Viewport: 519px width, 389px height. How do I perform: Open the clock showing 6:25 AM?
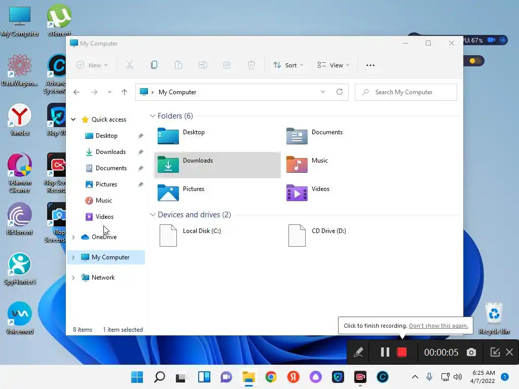coord(483,377)
